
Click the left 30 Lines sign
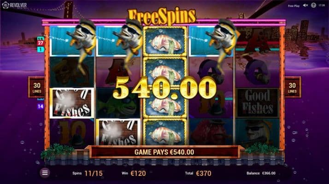click(x=37, y=87)
